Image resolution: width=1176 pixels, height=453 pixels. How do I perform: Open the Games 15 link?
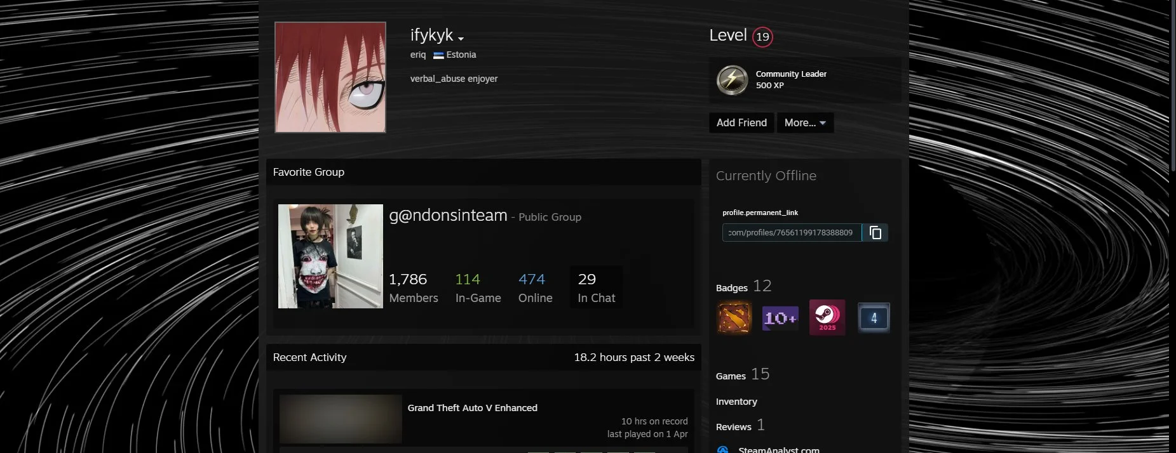(743, 374)
